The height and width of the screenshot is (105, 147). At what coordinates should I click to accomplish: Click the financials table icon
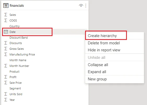pos(6,6)
